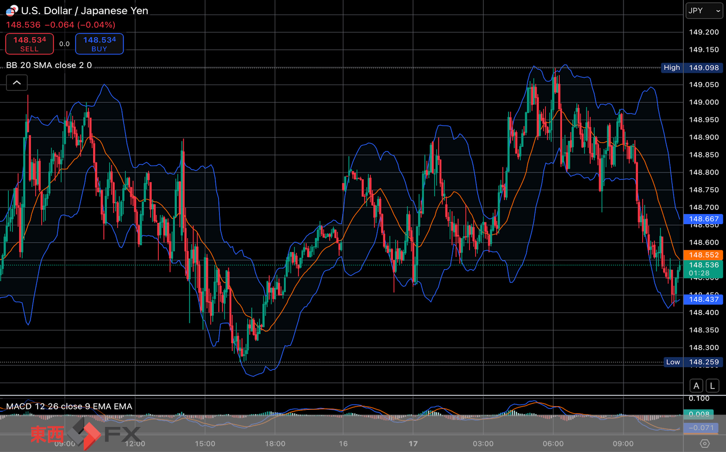Click the 18:00 mark on the time axis
The height and width of the screenshot is (452, 726).
[x=275, y=444]
